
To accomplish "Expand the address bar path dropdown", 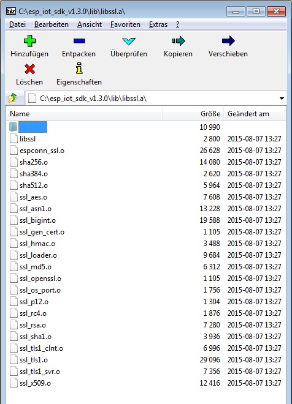I will point(282,99).
